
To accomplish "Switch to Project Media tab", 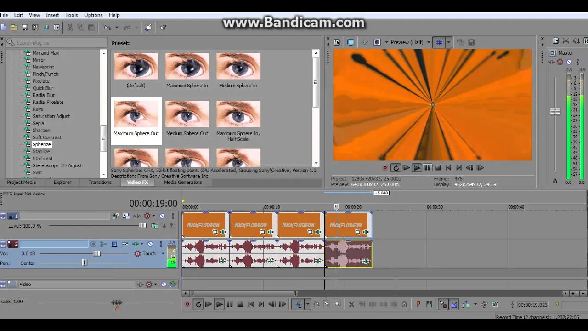I will pyautogui.click(x=21, y=182).
